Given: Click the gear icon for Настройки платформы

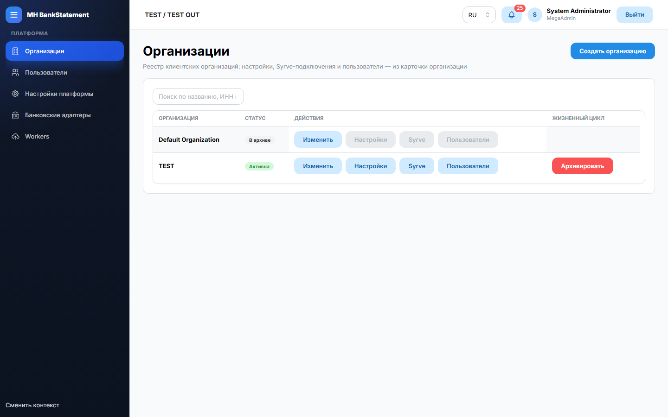Looking at the screenshot, I should 15,94.
